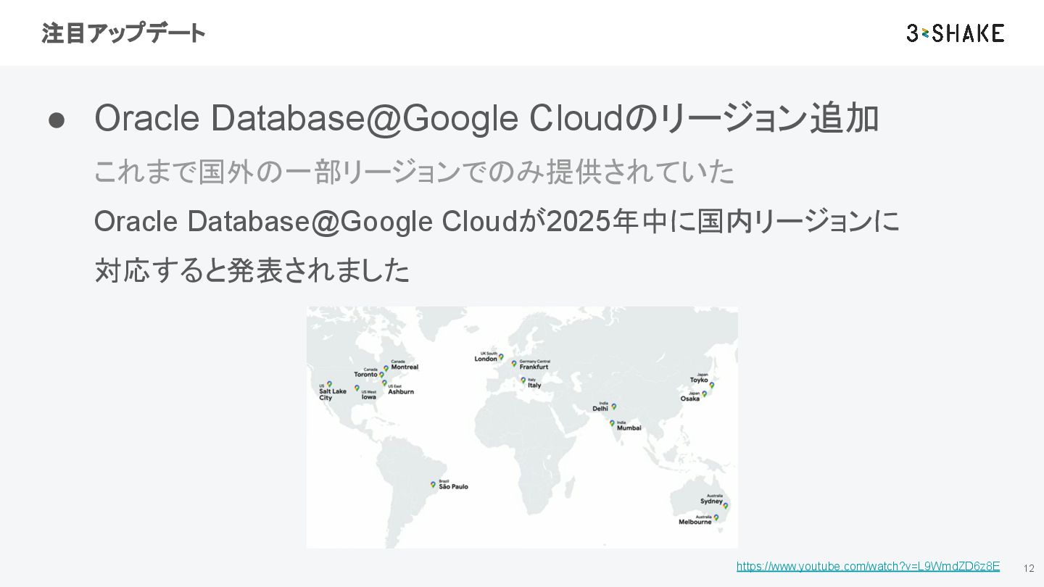This screenshot has height=587, width=1044.
Task: Click gray line 'これまで国外の一部リージョンでのみ提供されていた'
Action: (x=415, y=172)
